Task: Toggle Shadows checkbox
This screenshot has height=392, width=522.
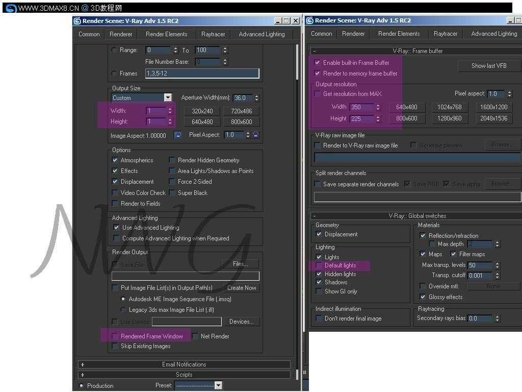Action: (319, 282)
